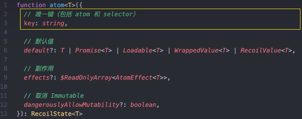Click the 'Immutable' comment on line 11

coord(67,96)
